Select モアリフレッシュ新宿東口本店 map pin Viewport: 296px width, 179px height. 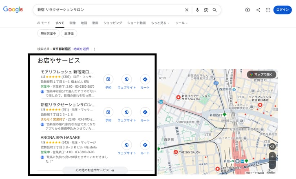(x=260, y=105)
